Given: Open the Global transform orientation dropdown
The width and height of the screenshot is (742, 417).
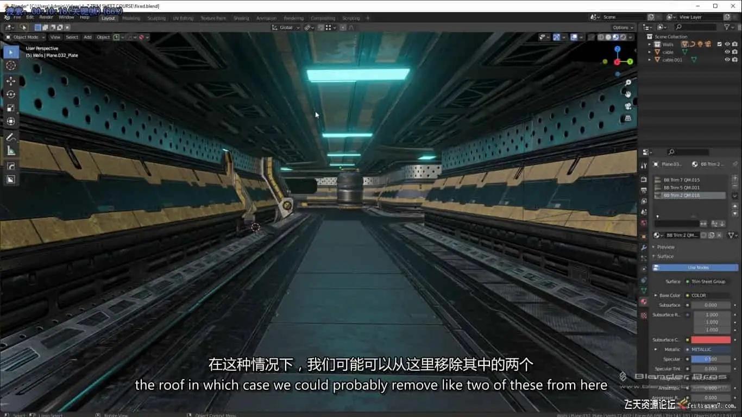Looking at the screenshot, I should (286, 27).
